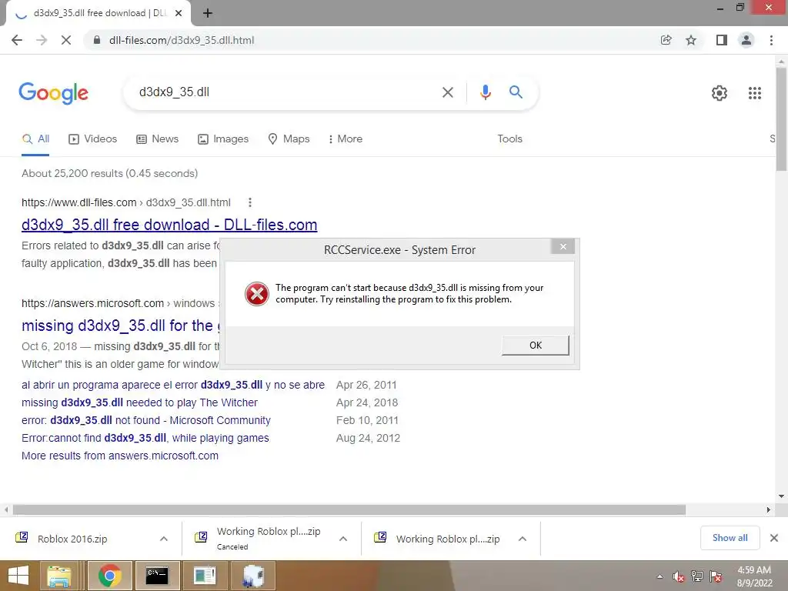This screenshot has height=591, width=788.
Task: Open the search Tools button
Action: pos(509,139)
